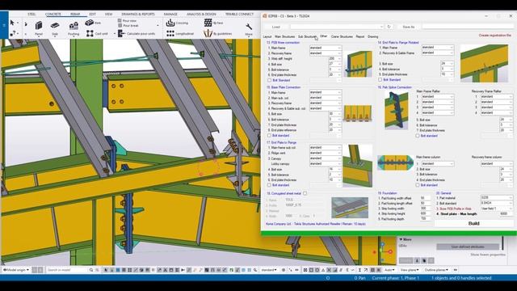Click the Corrugated sheet metal preview image
The image size is (517, 291).
click(x=350, y=208)
